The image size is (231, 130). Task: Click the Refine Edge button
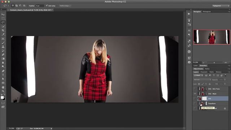(x=65, y=6)
